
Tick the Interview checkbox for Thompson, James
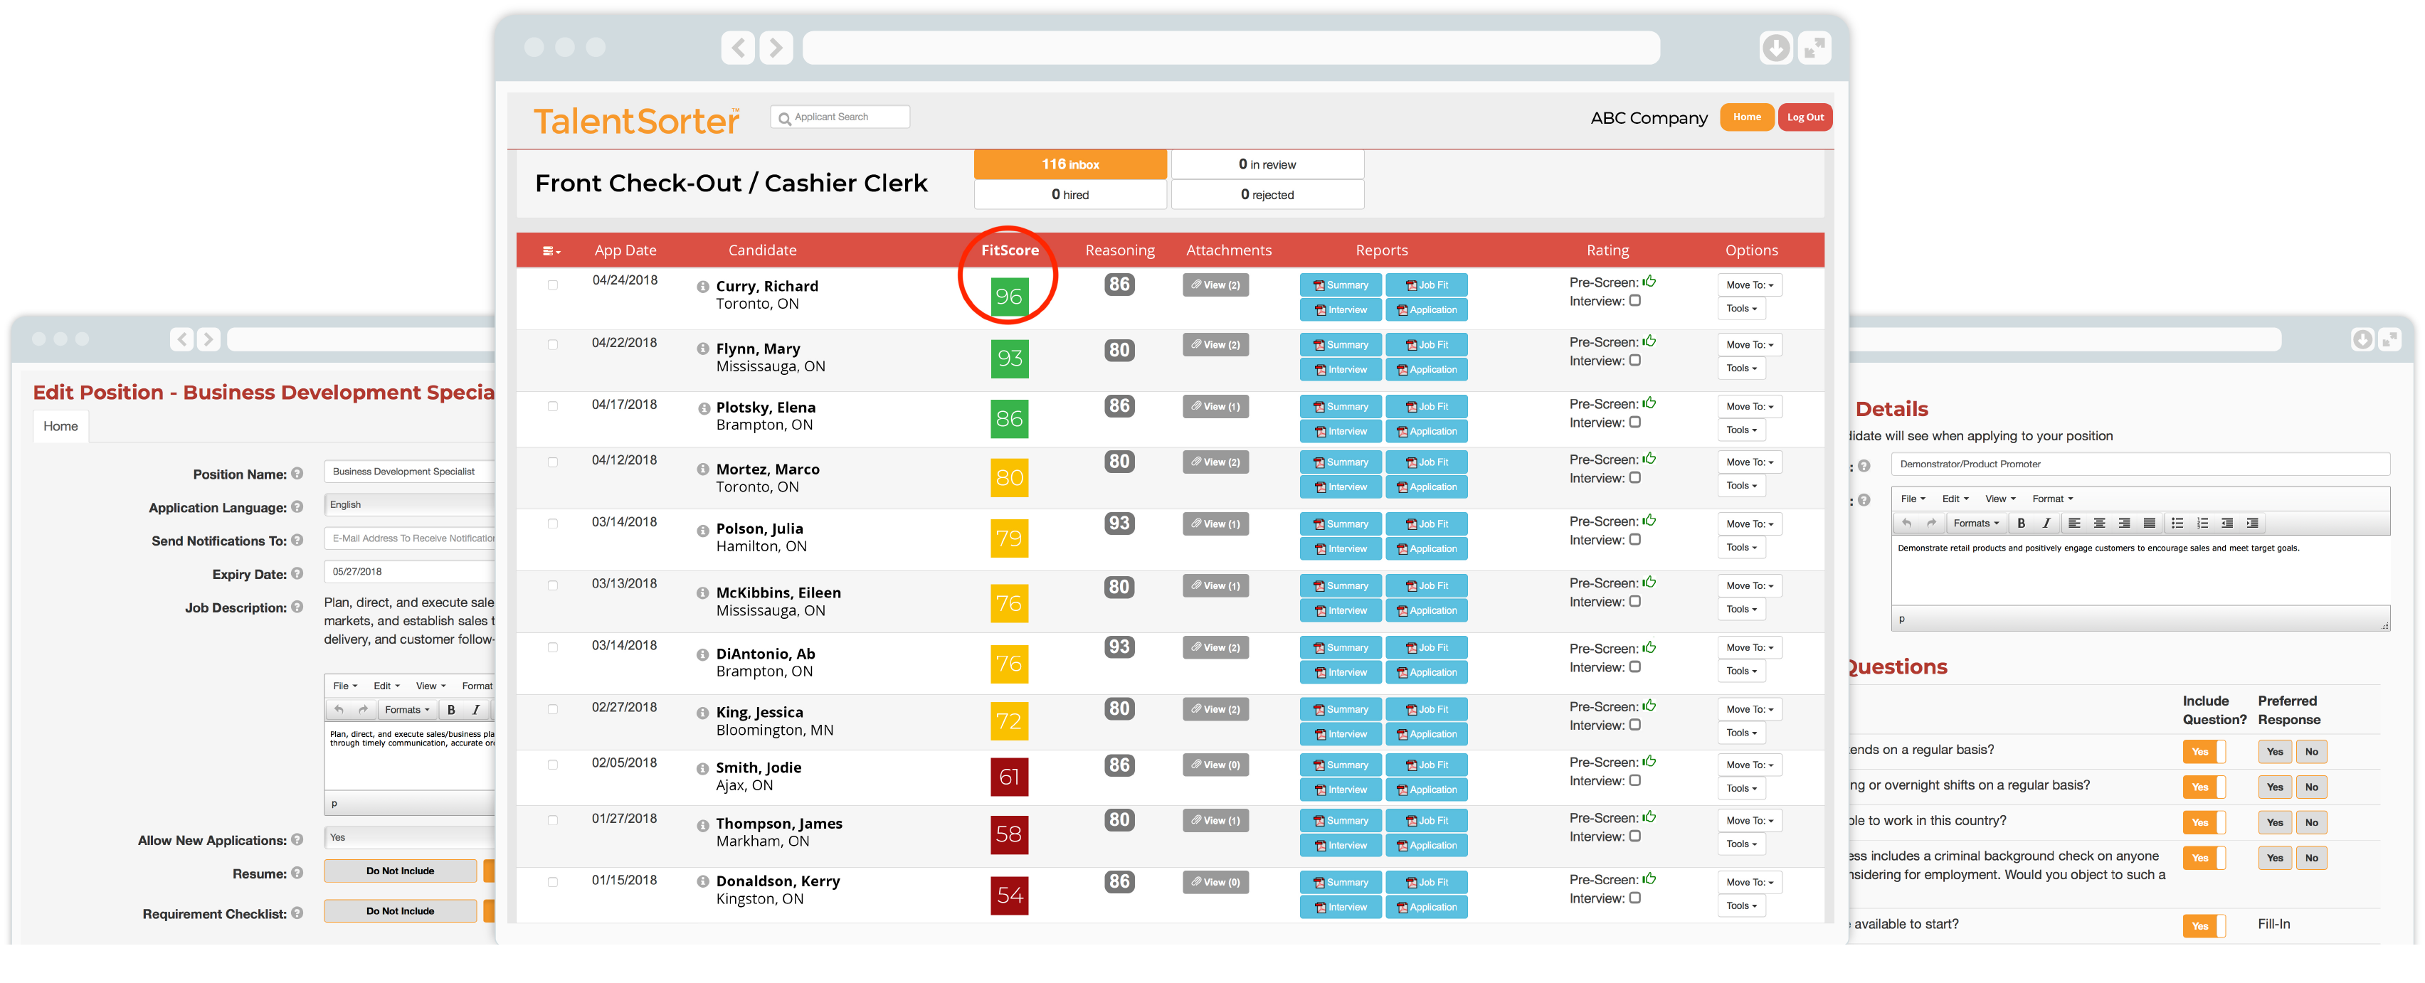coord(1635,836)
